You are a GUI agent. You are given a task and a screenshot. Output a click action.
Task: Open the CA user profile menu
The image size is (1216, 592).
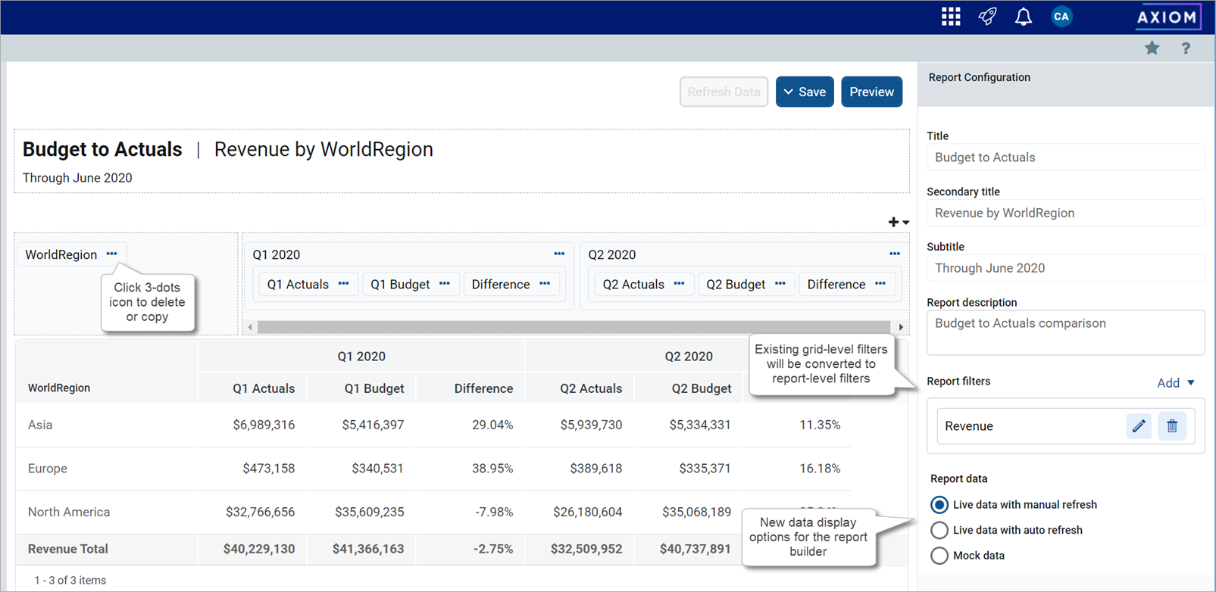[1061, 17]
